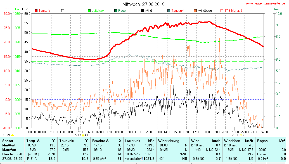Click the hPa axis unit label

[x=16, y=9]
